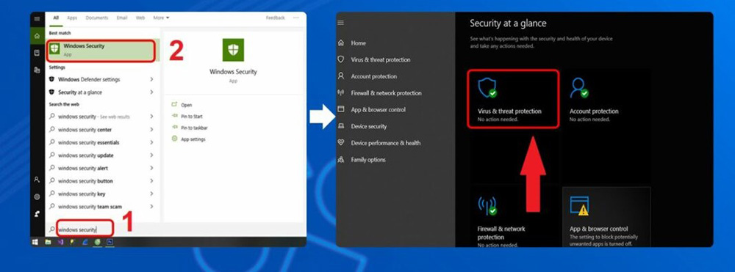Click the Feedback link

pyautogui.click(x=275, y=18)
